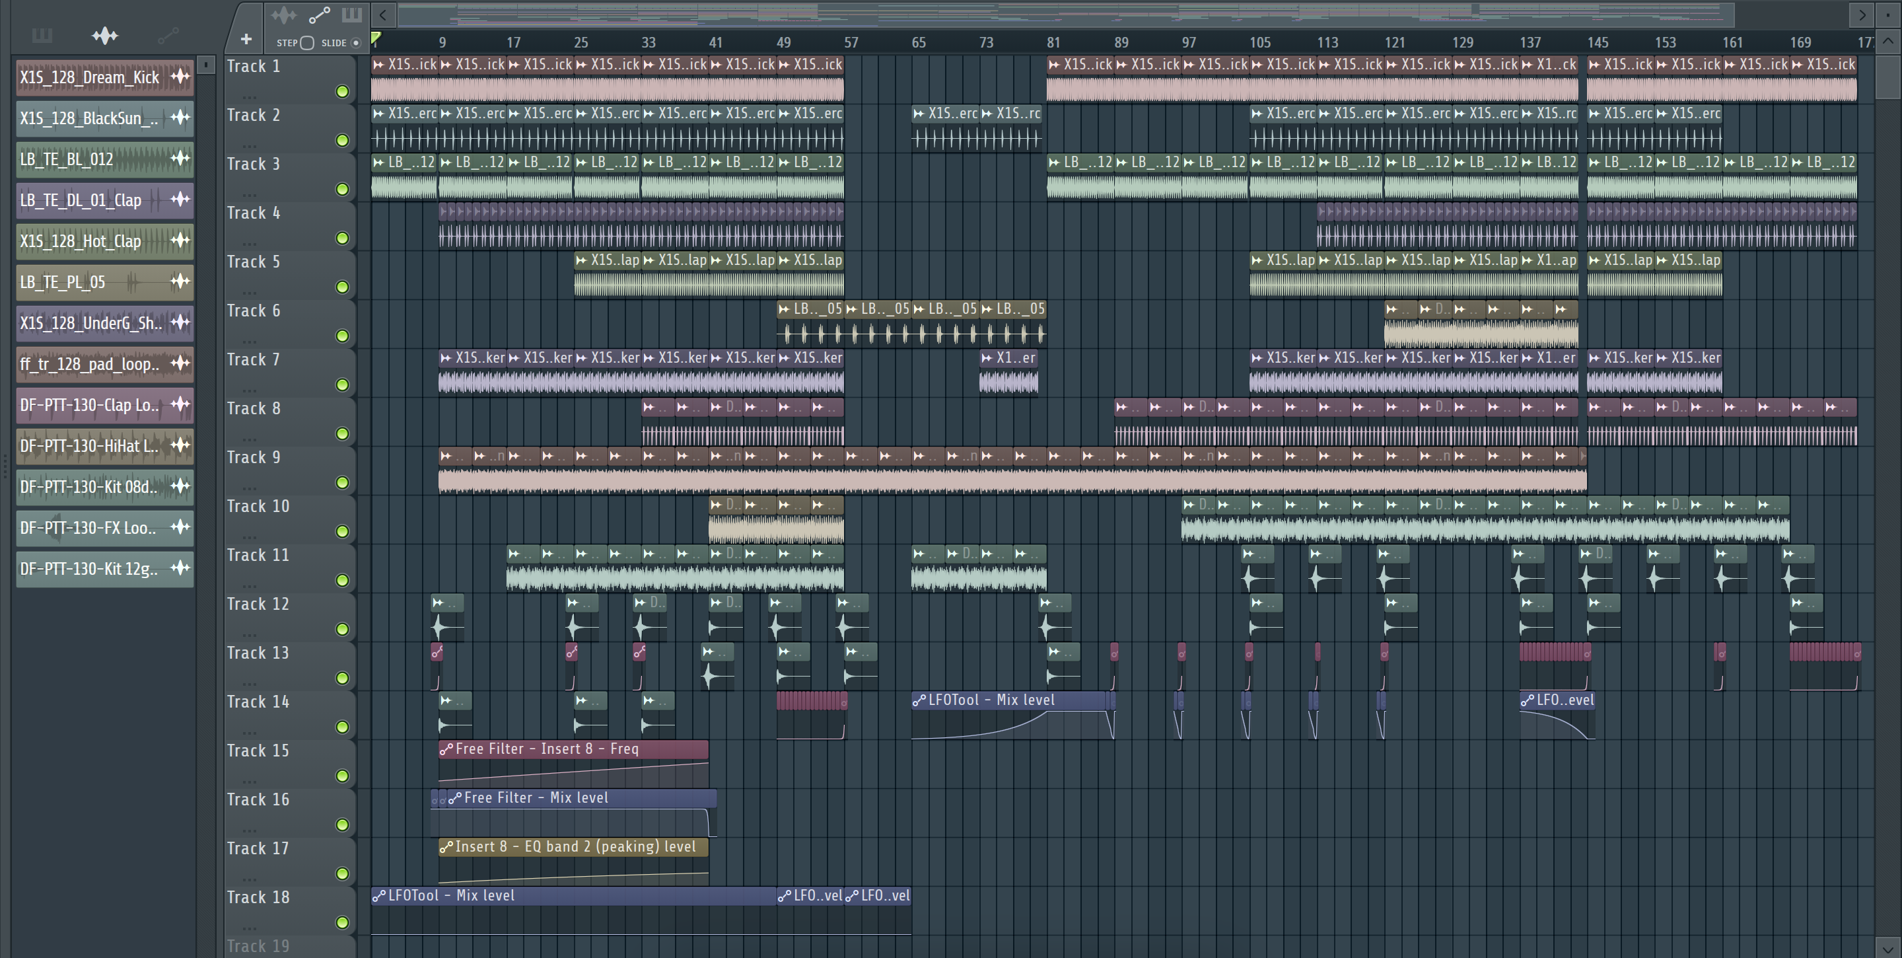Open menu of first X1S..ick clip on Track 1
The height and width of the screenshot is (958, 1902).
(x=379, y=65)
